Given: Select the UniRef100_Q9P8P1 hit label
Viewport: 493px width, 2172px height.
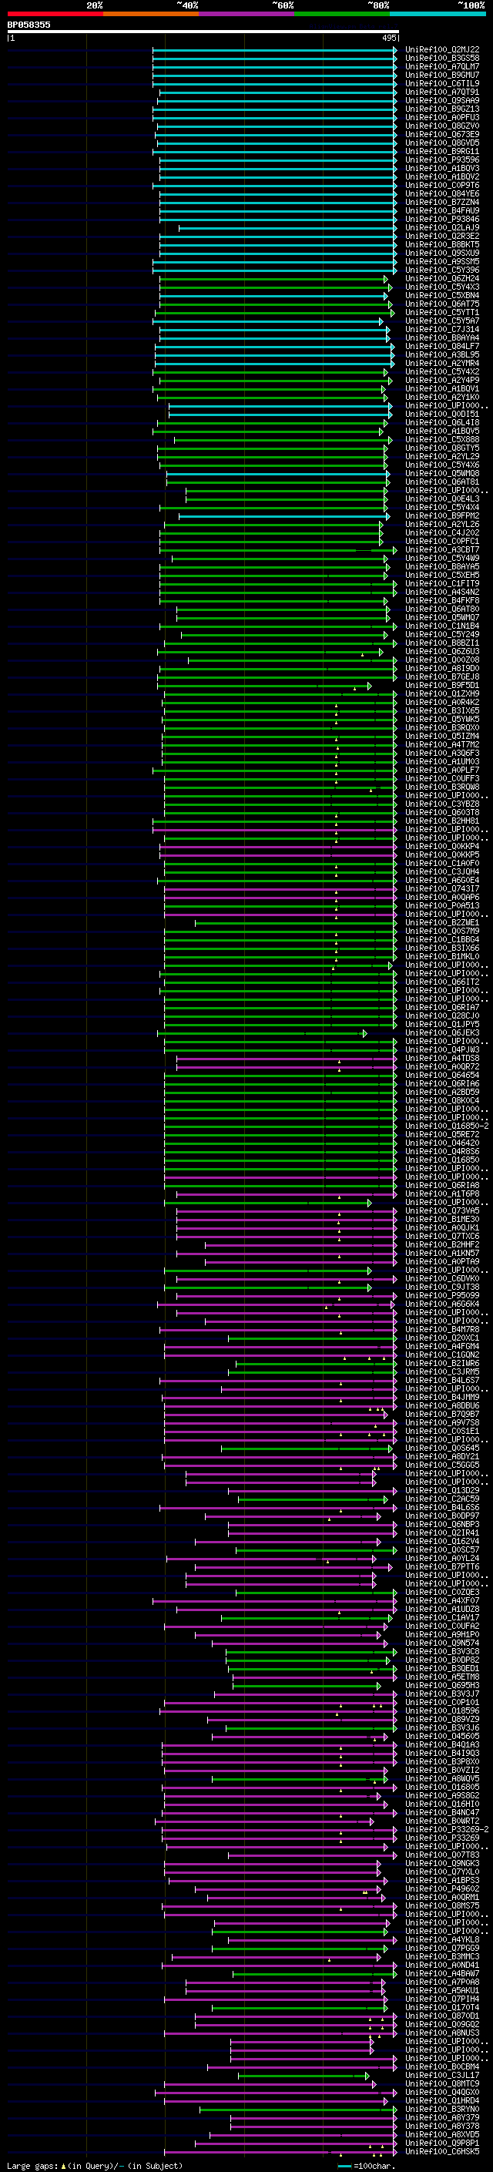Looking at the screenshot, I should [x=442, y=2142].
